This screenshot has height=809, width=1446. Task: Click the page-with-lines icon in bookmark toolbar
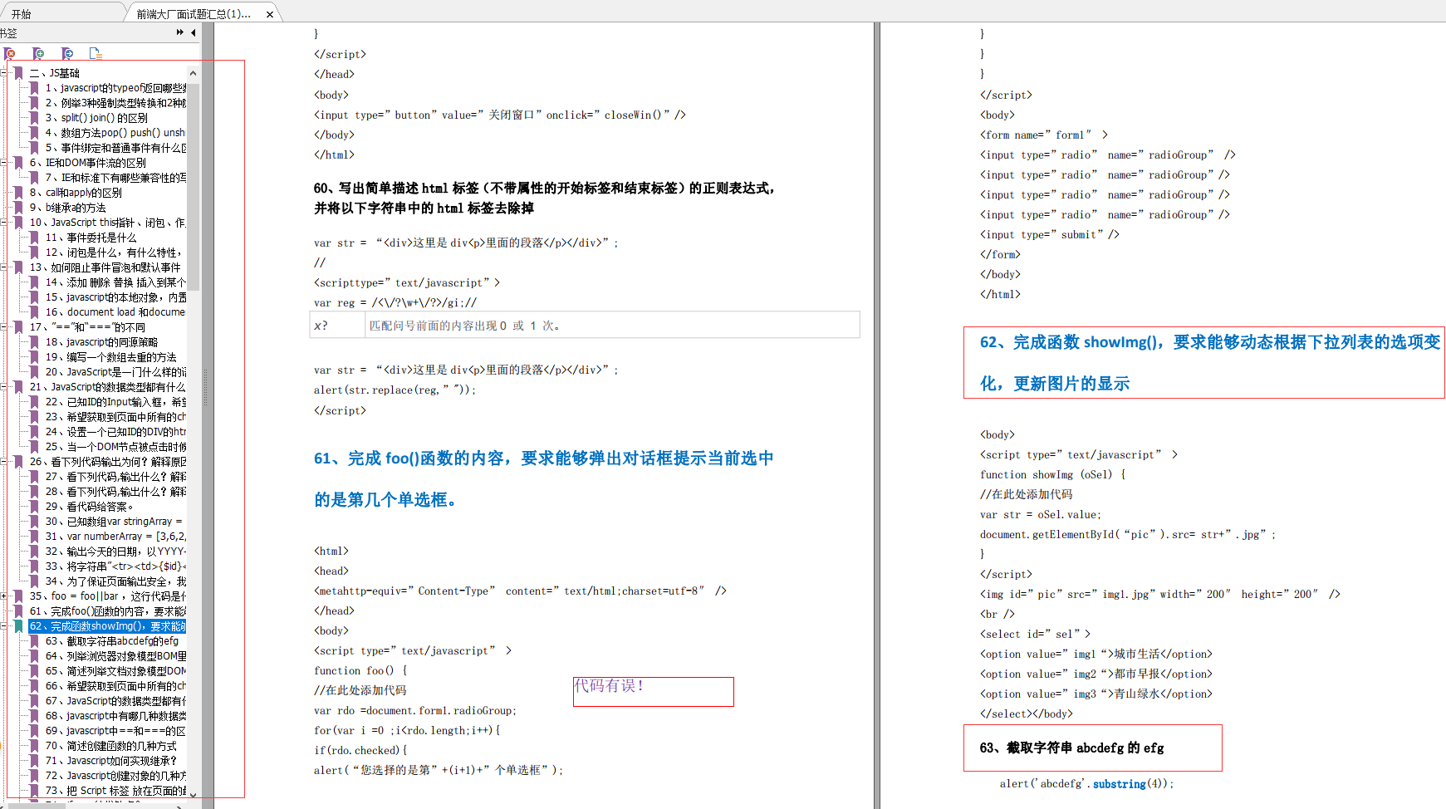pyautogui.click(x=96, y=54)
